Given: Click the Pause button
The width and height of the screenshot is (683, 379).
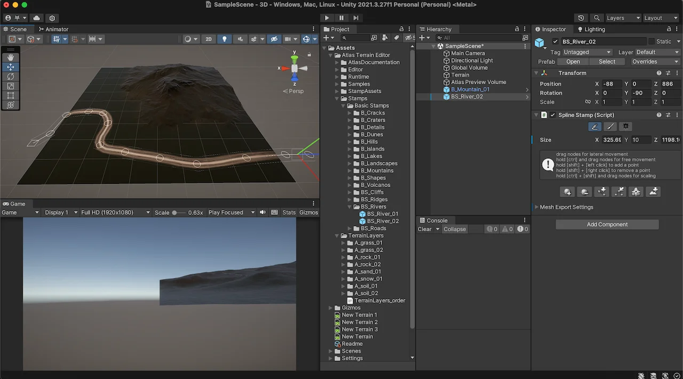Looking at the screenshot, I should pyautogui.click(x=341, y=18).
